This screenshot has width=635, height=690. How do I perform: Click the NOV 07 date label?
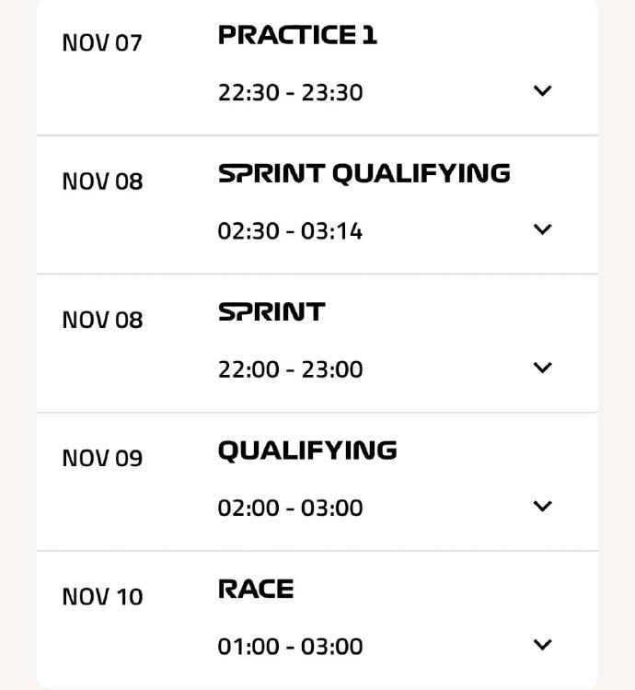pyautogui.click(x=102, y=43)
